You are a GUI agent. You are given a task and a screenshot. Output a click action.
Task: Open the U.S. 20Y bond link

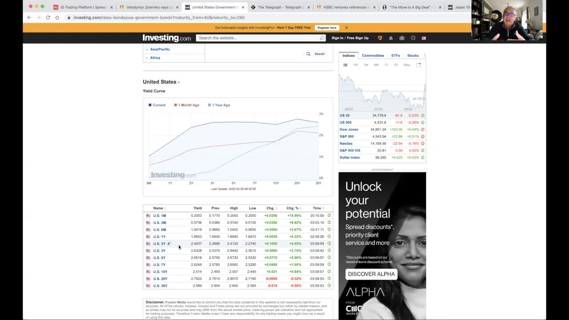click(x=160, y=279)
